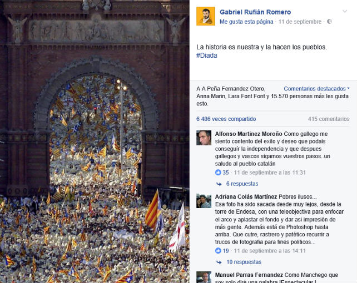The image size is (357, 283).
Task: Open Gabriel Rufián Romero's profile picture
Action: pyautogui.click(x=206, y=16)
